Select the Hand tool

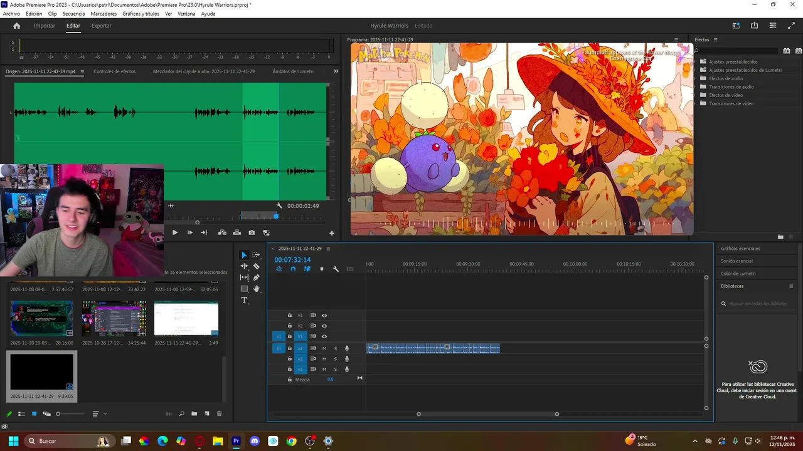[x=256, y=289]
